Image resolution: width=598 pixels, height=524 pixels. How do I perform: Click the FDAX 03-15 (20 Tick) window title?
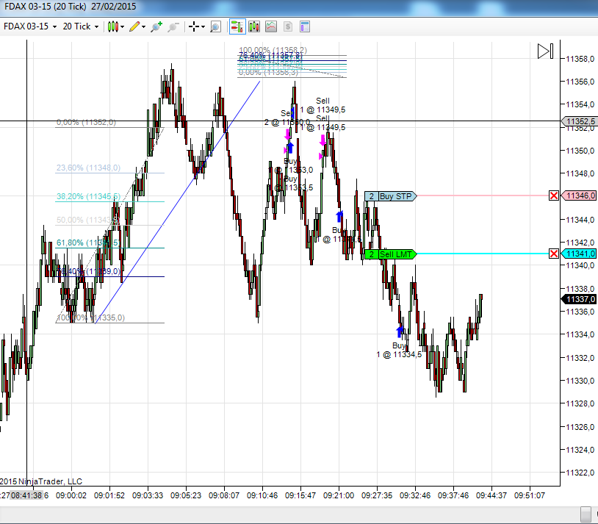pyautogui.click(x=71, y=7)
